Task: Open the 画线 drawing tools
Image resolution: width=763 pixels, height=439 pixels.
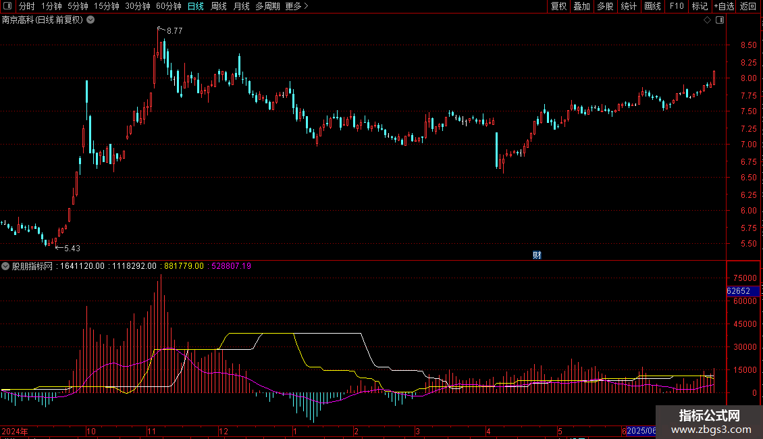Action: [652, 6]
